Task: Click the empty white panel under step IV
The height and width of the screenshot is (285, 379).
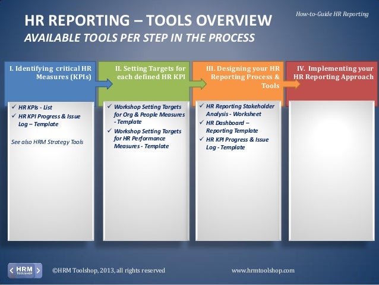Action: point(331,171)
